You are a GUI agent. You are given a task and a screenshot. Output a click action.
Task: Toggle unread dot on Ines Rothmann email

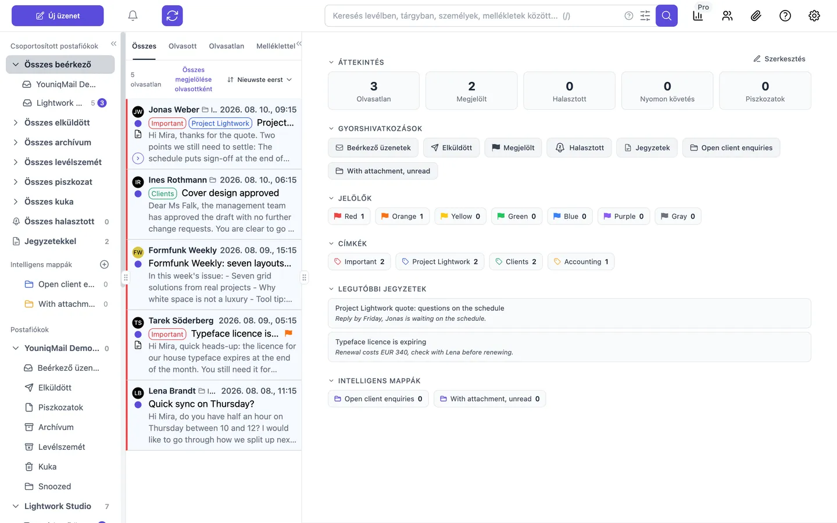point(138,194)
